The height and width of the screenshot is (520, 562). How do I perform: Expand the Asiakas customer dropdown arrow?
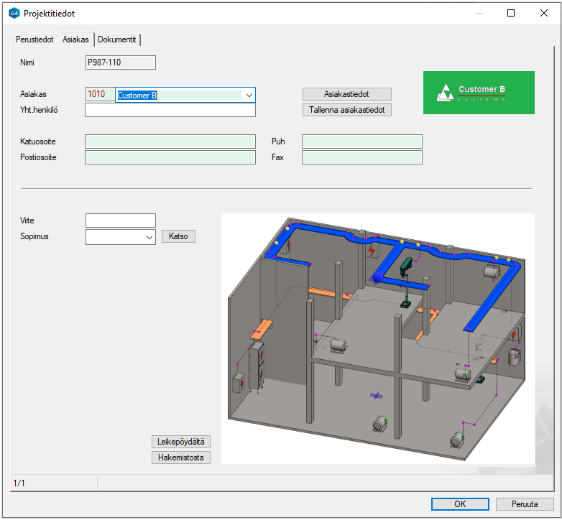(249, 95)
